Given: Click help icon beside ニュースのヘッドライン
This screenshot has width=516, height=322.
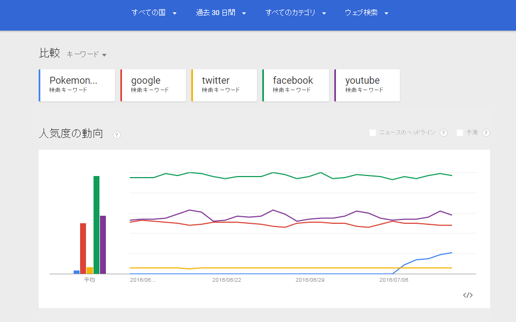Looking at the screenshot, I should (443, 133).
